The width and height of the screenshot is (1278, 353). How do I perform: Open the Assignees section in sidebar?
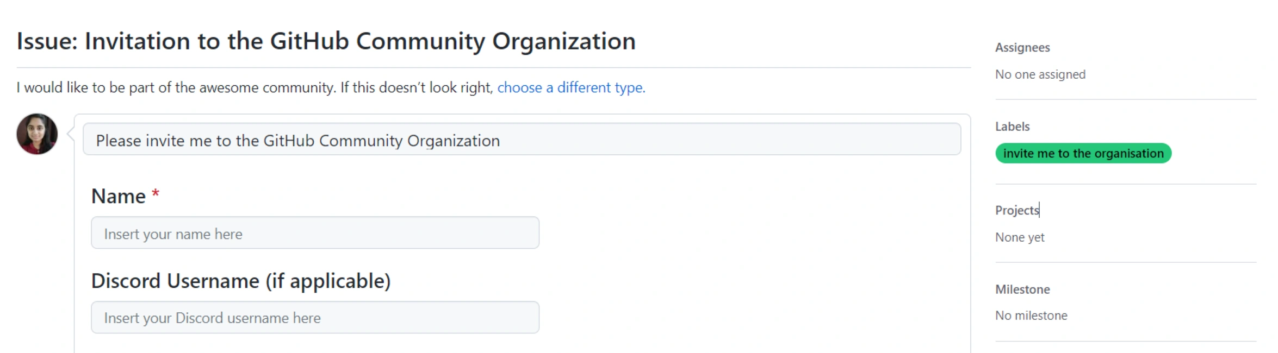coord(1022,48)
